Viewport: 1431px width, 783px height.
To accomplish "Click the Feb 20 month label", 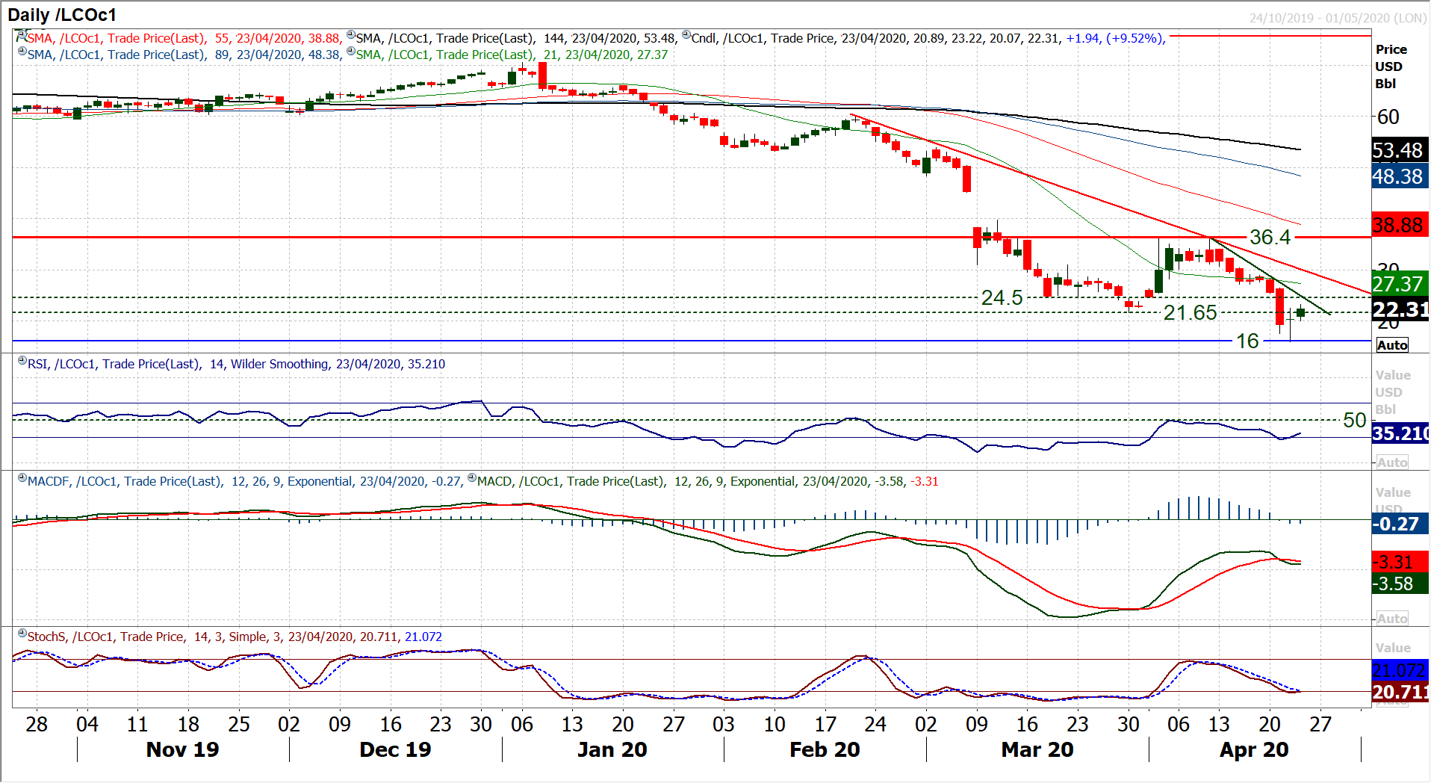I will 825,749.
